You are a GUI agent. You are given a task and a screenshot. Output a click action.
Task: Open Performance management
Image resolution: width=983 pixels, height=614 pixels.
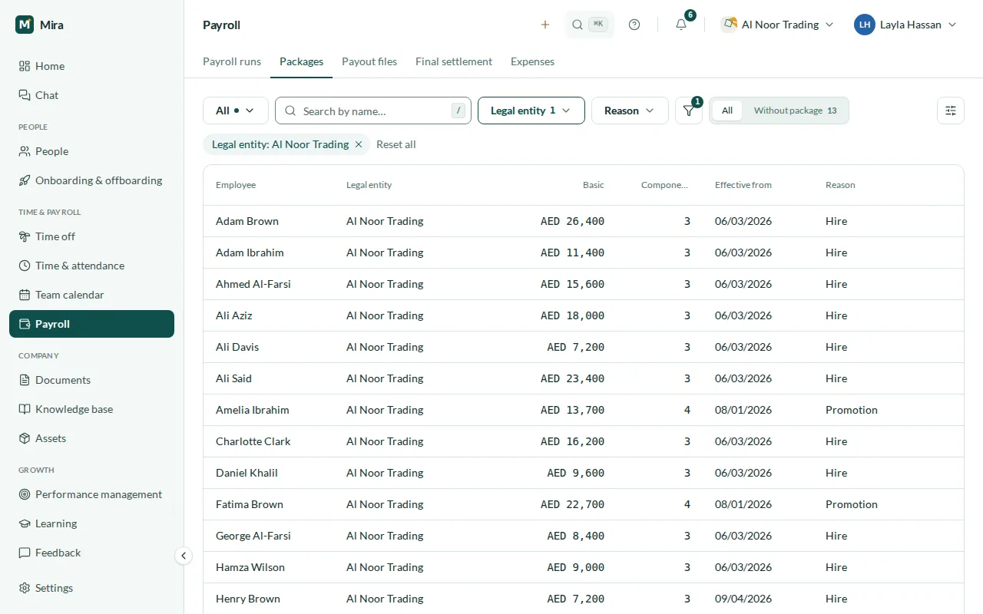point(91,494)
